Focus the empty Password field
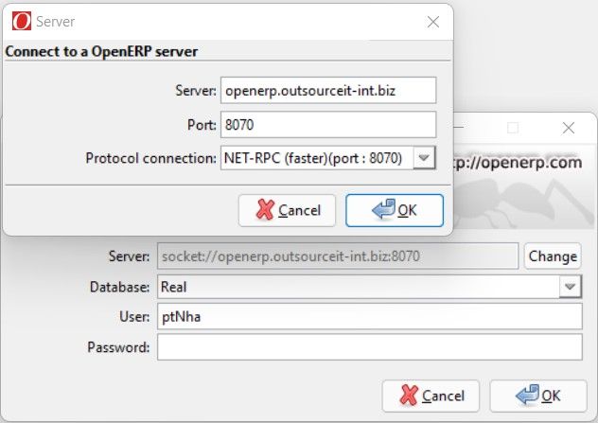The image size is (598, 423). [x=370, y=347]
